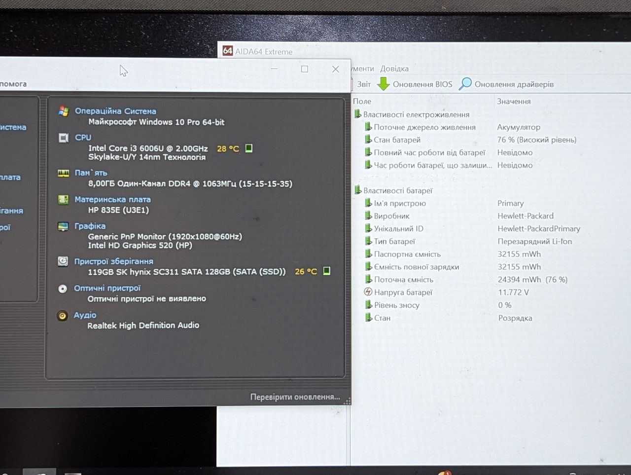Open the Довідка menu in AIDA64

pos(394,69)
